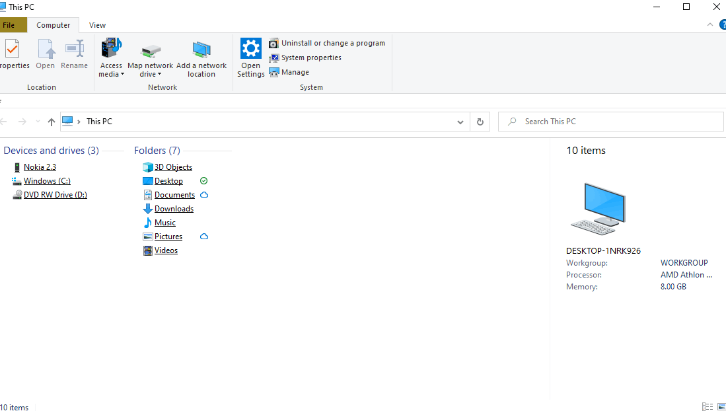Screen dimensions: 726x411
Task: Open recent locations dropdown arrow
Action: pos(38,122)
